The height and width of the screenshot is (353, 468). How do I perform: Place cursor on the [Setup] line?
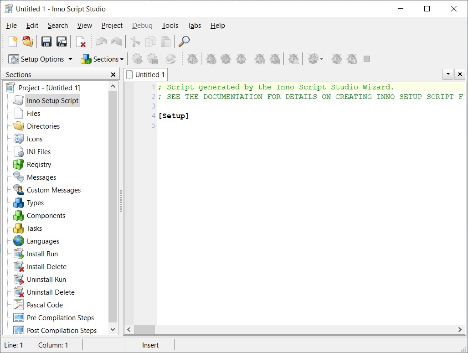[174, 116]
